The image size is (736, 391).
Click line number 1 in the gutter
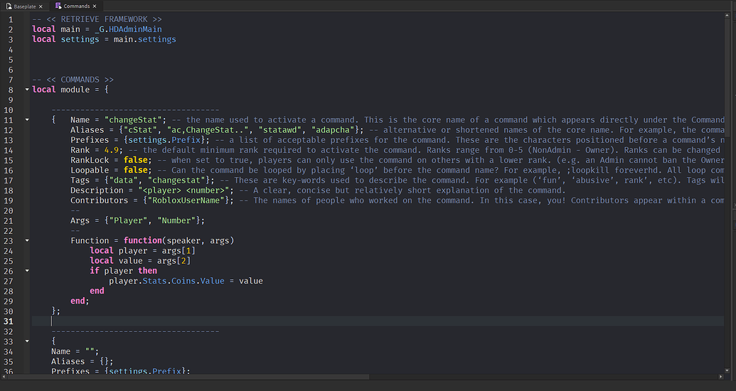pyautogui.click(x=10, y=19)
